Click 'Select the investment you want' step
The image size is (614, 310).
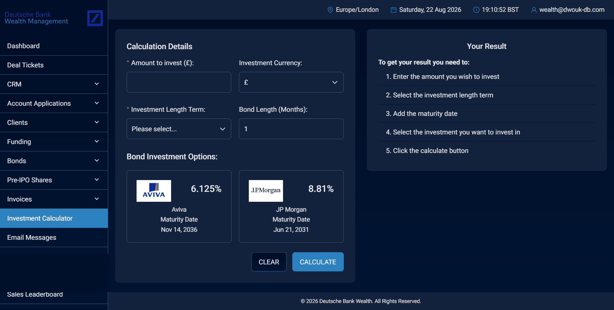[453, 132]
